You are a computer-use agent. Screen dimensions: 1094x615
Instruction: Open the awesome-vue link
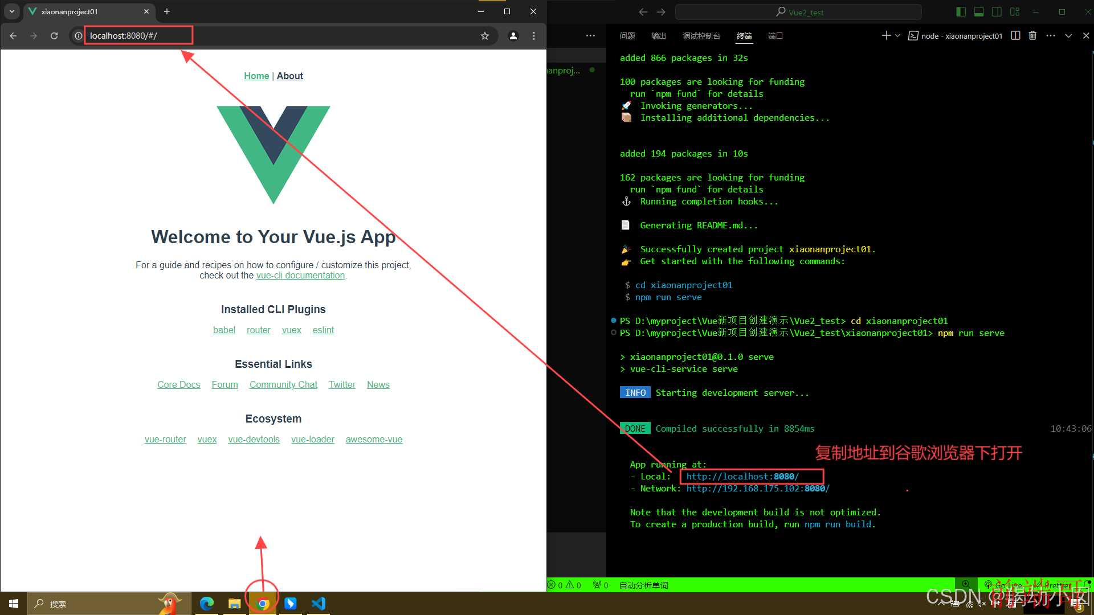[374, 440]
